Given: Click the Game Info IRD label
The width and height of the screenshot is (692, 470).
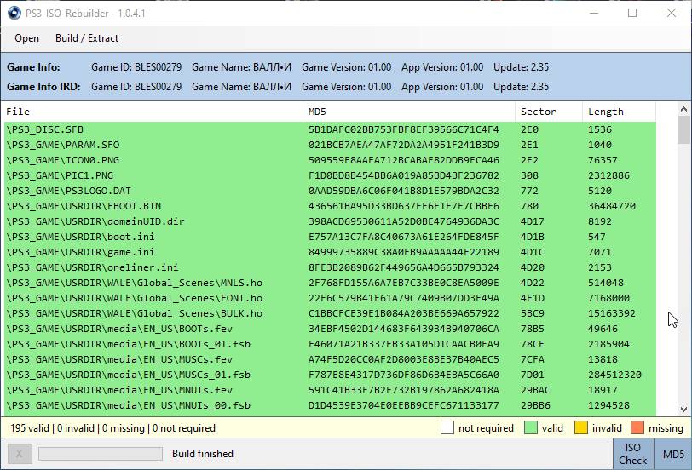Looking at the screenshot, I should [x=43, y=87].
